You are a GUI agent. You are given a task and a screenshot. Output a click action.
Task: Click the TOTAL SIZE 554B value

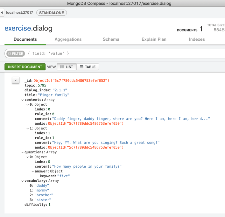pyautogui.click(x=219, y=30)
